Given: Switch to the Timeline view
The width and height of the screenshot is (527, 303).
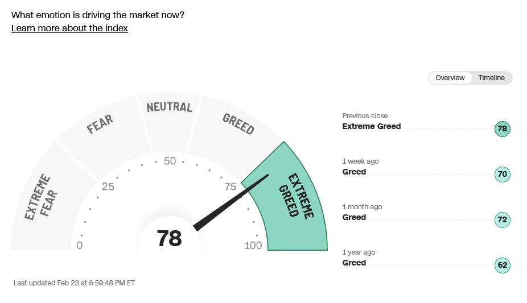Looking at the screenshot, I should [x=491, y=78].
